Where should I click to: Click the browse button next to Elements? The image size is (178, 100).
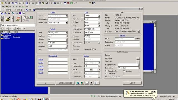tap(82, 19)
